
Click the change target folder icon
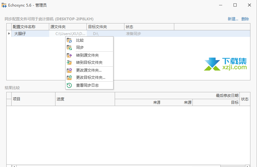click(x=69, y=78)
